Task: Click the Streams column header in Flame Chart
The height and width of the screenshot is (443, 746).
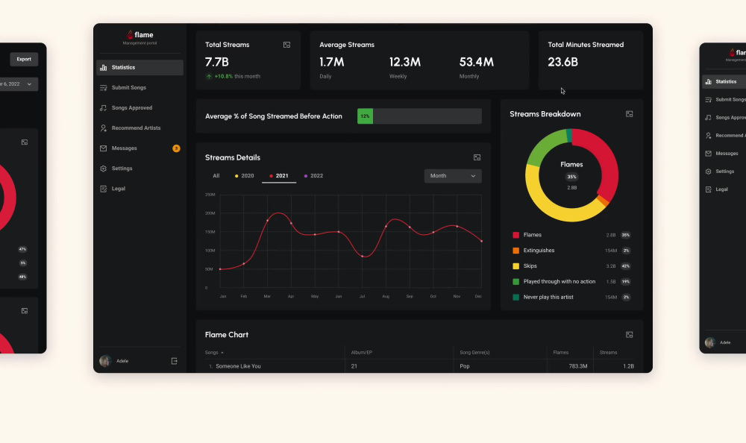Action: (x=609, y=353)
